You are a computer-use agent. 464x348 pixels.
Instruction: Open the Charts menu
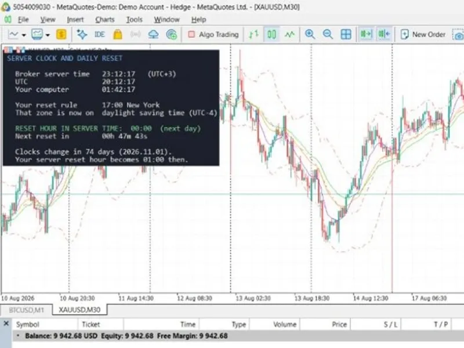click(105, 20)
